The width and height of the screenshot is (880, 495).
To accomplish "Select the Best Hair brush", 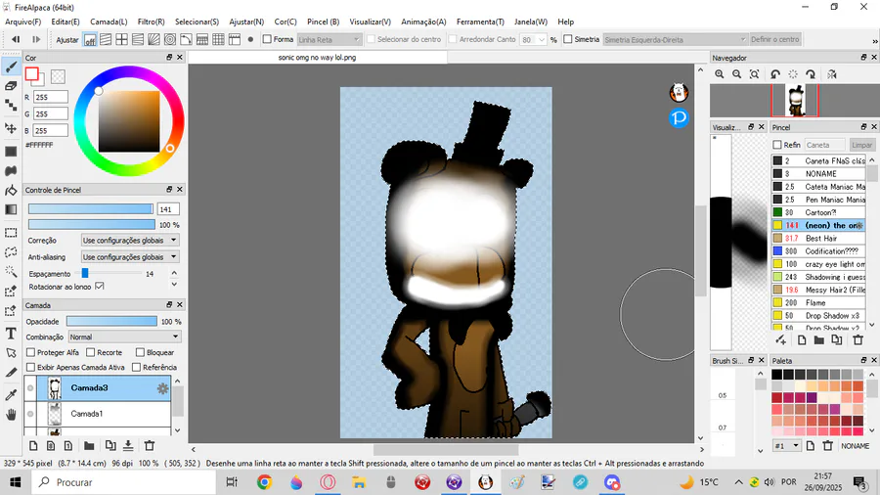I will click(x=818, y=239).
